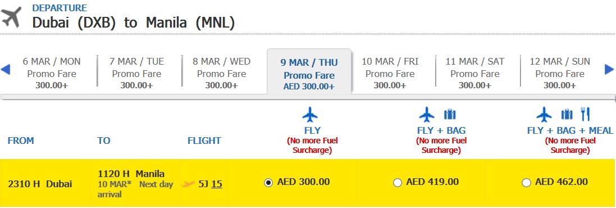Click the airplane icon above FLY
Screen dimensions: 616x208
click(310, 115)
